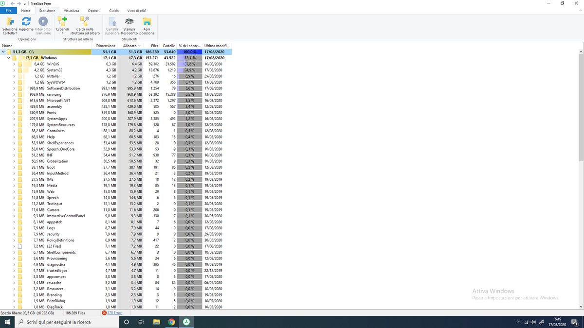Open the notification center icon
Viewport: 584px width, 328px height.
575,322
